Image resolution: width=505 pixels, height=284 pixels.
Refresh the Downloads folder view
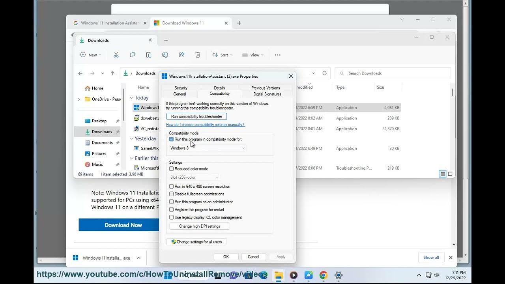(325, 73)
